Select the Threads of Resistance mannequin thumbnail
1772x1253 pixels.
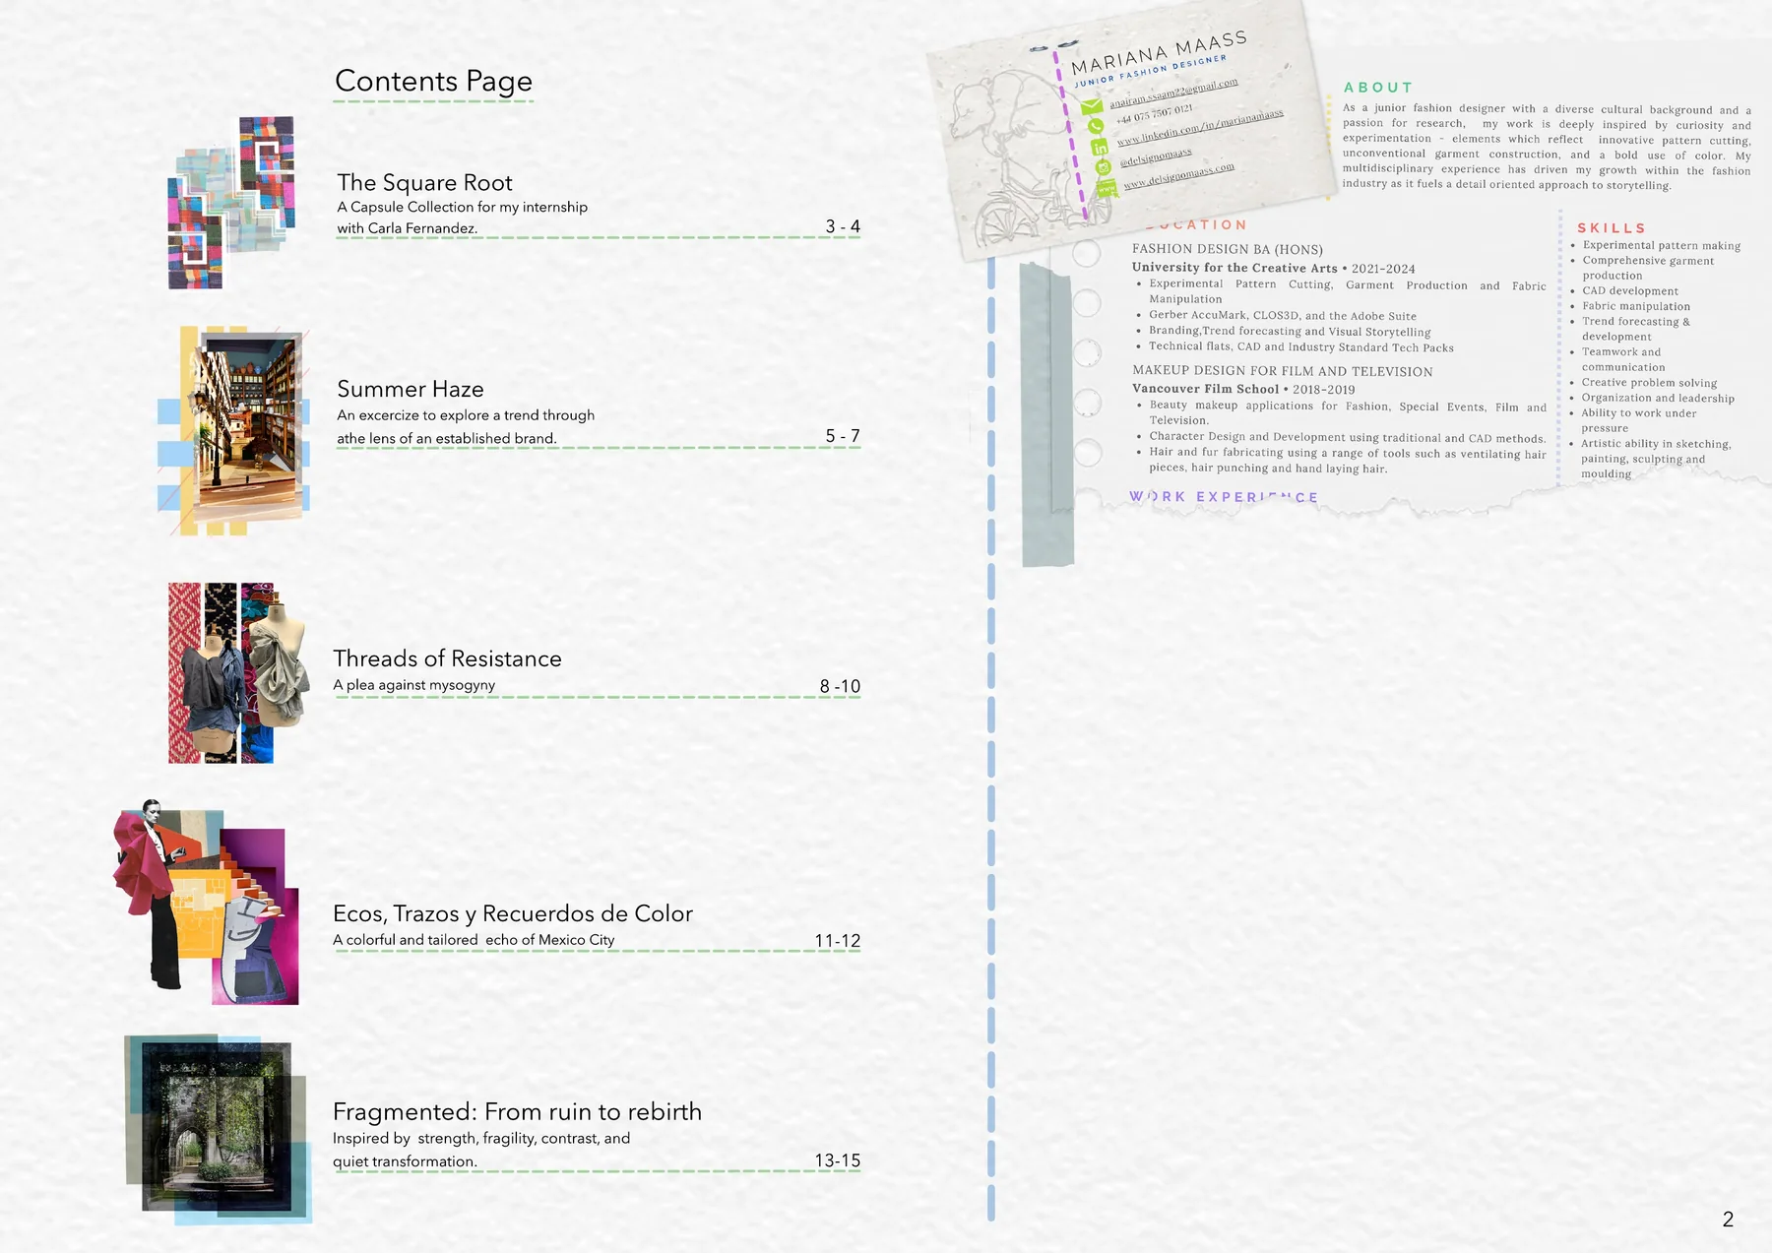[238, 673]
